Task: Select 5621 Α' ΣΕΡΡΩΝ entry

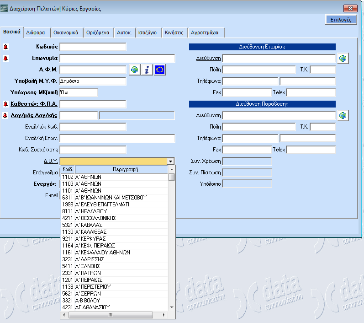Action: pos(114,293)
